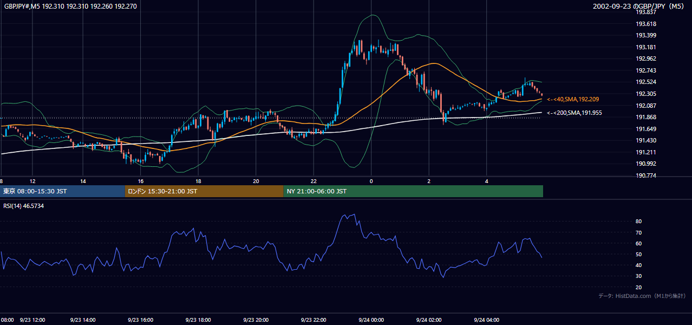Click the price axis value 192.524
The width and height of the screenshot is (692, 325).
(x=645, y=82)
